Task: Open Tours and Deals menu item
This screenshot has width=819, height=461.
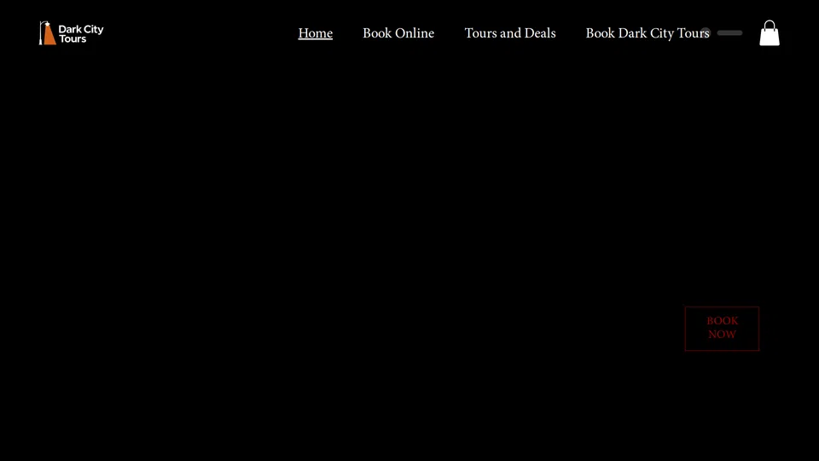Action: tap(510, 33)
